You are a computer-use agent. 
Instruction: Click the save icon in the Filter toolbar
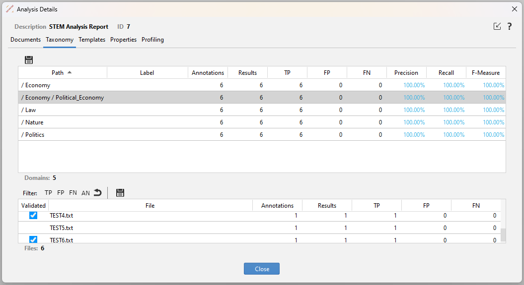120,193
